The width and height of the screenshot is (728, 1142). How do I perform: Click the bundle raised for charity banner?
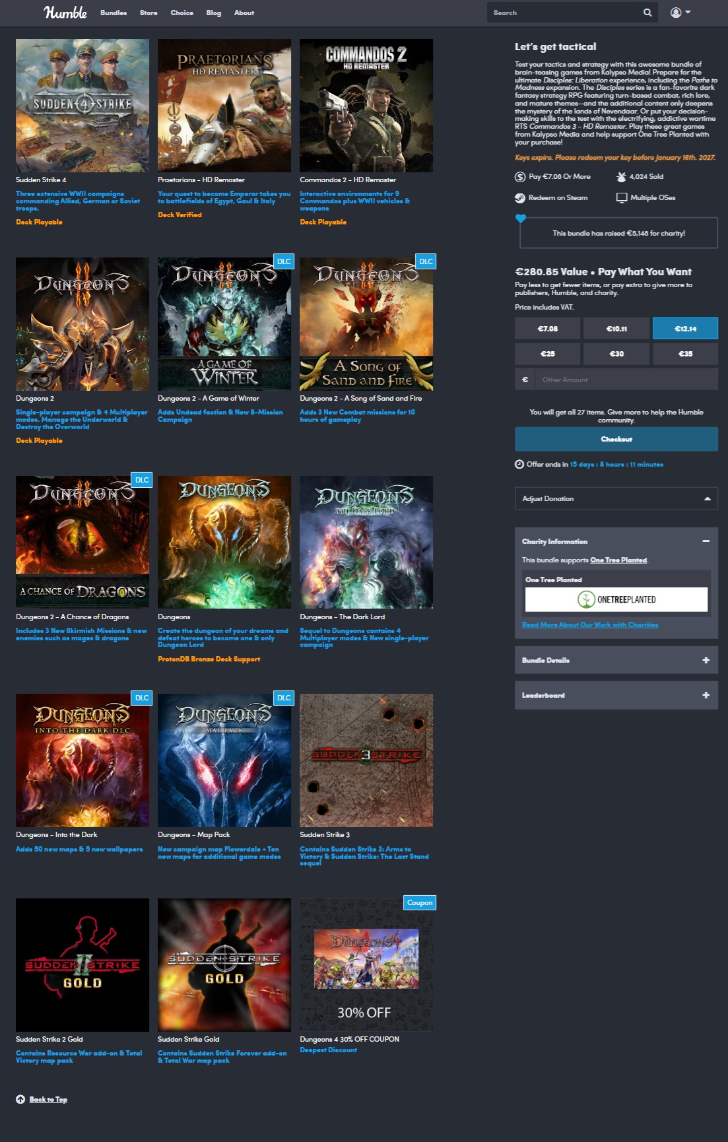coord(618,233)
